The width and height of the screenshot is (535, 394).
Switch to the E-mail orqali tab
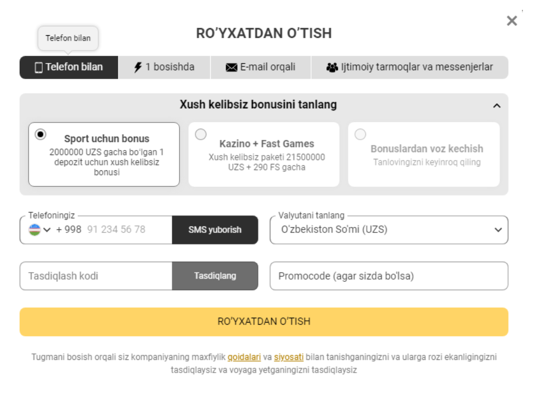(x=261, y=68)
